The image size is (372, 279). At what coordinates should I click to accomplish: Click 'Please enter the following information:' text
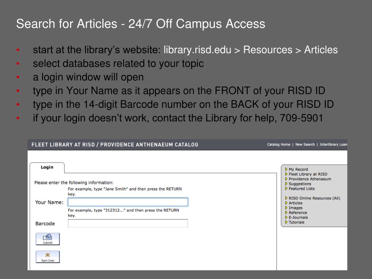[x=74, y=183]
